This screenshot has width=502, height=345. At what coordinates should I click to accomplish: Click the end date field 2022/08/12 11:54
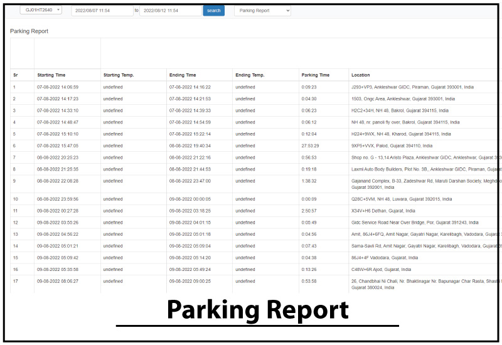[170, 11]
